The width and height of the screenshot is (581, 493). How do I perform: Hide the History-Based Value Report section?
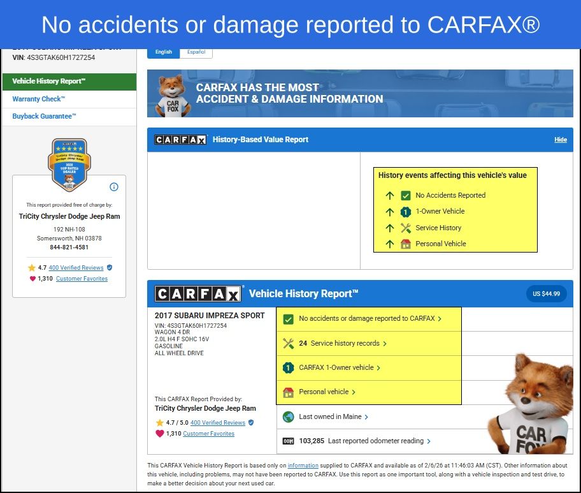[560, 140]
